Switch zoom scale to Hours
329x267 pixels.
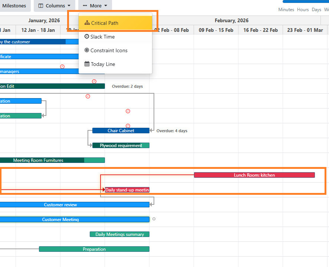(303, 10)
